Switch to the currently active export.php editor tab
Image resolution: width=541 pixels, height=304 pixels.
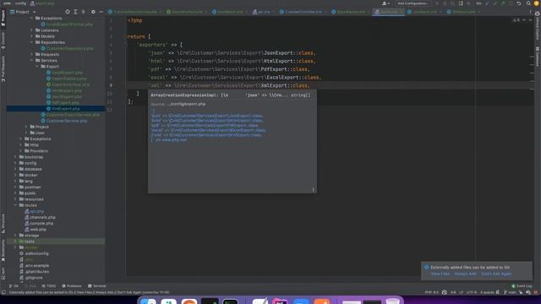pos(389,12)
